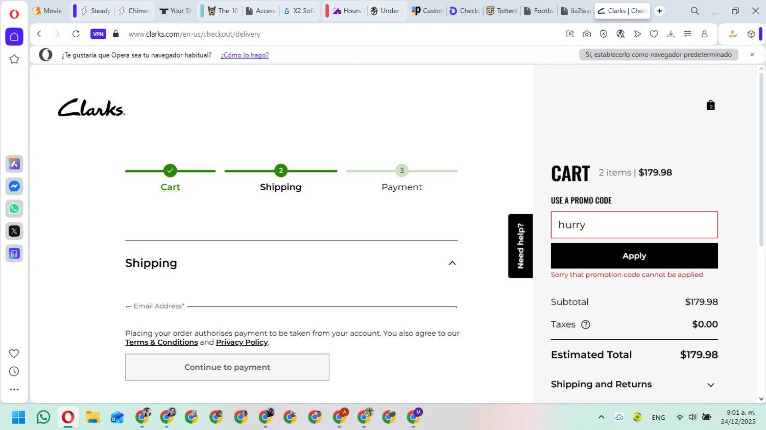
Task: Click the Payment step 3 marker
Action: click(x=402, y=170)
